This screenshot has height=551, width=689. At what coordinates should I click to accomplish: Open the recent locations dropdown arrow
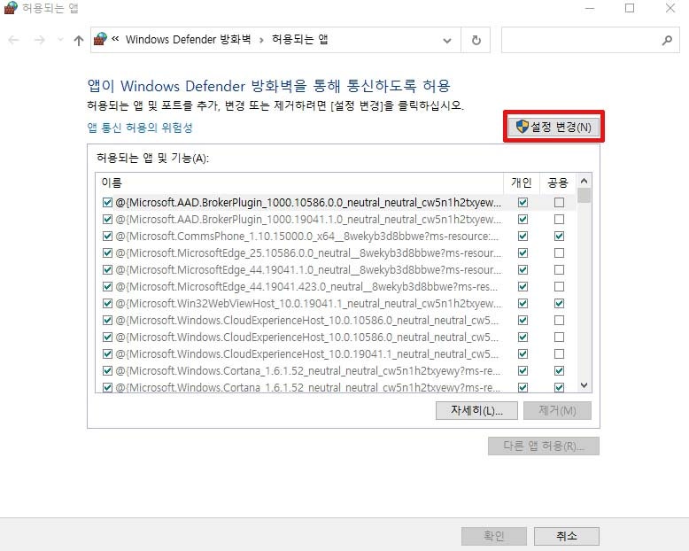tap(60, 40)
